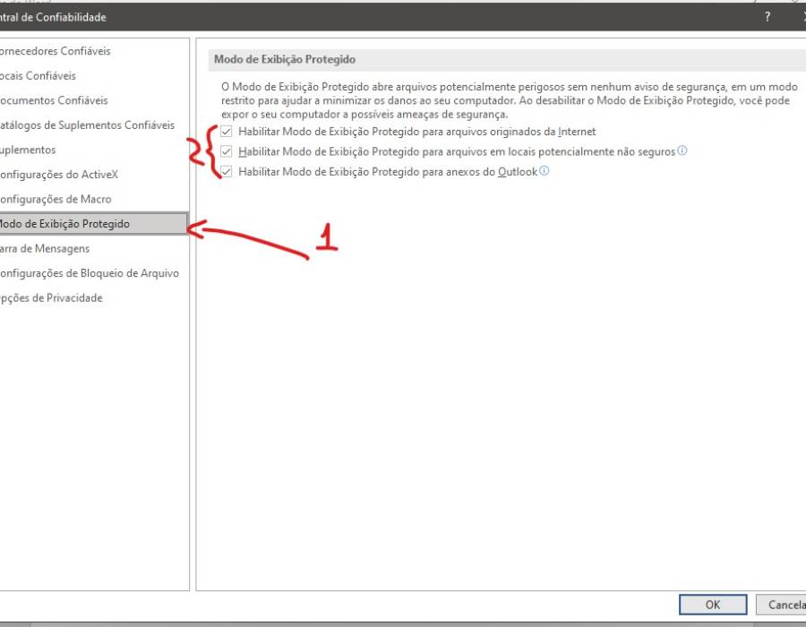Click the Central de Confiabilidade window title
This screenshot has height=627, width=806.
pos(53,17)
